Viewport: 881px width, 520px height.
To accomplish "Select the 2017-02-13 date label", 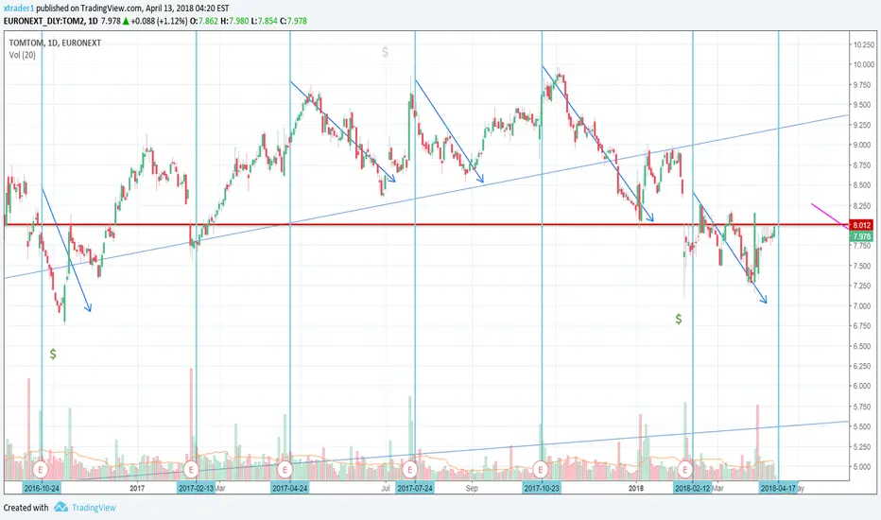I will pos(196,488).
